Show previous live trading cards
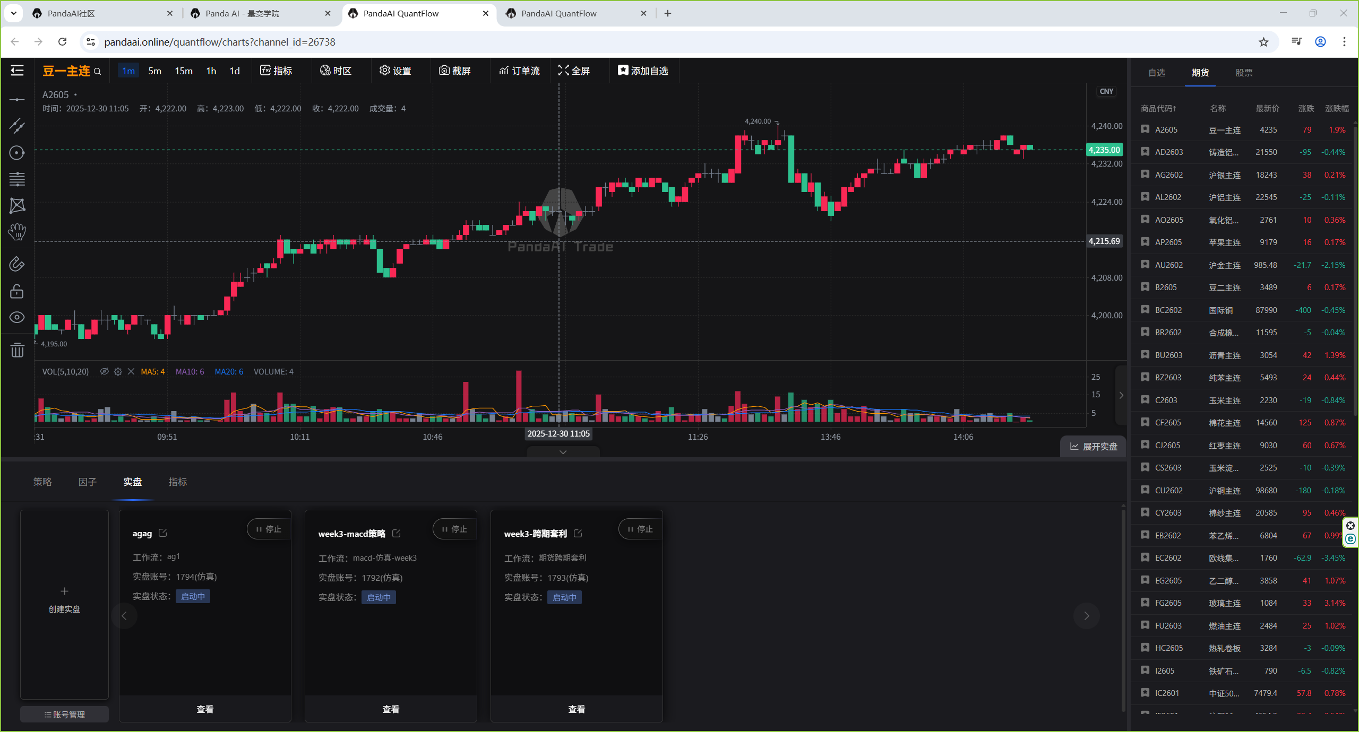 (x=124, y=616)
